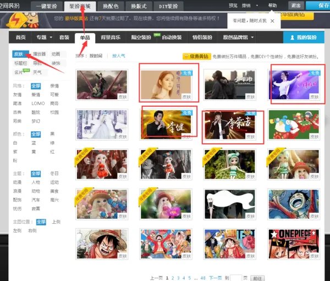Go to 下一页 in pagination
The image size is (330, 281).
215,278
